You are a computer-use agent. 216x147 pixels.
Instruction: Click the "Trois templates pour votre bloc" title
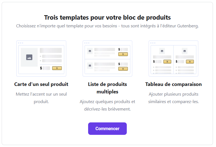[107, 18]
